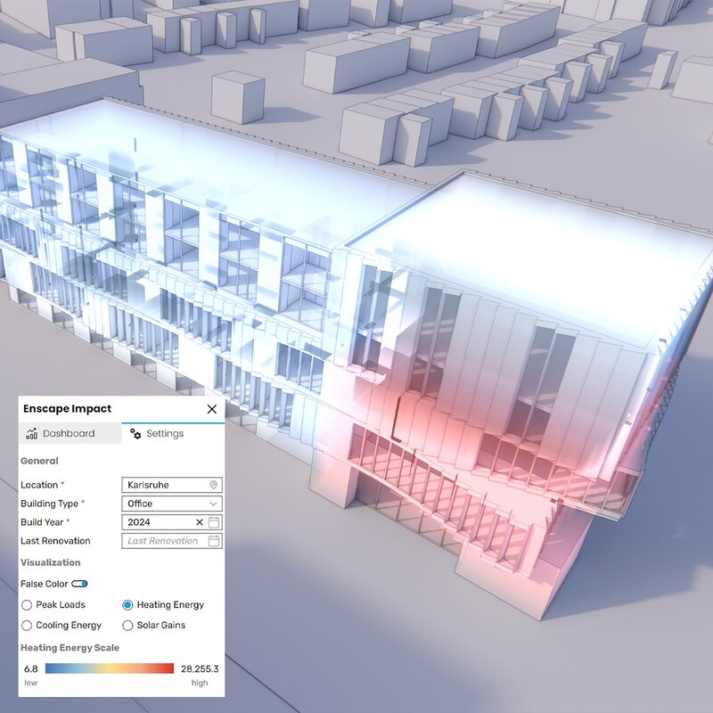The image size is (713, 713).
Task: Choose the Cooling Energy option
Action: (27, 626)
